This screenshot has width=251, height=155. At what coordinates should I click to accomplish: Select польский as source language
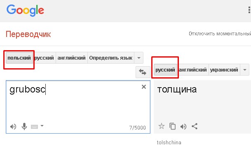[x=19, y=58]
